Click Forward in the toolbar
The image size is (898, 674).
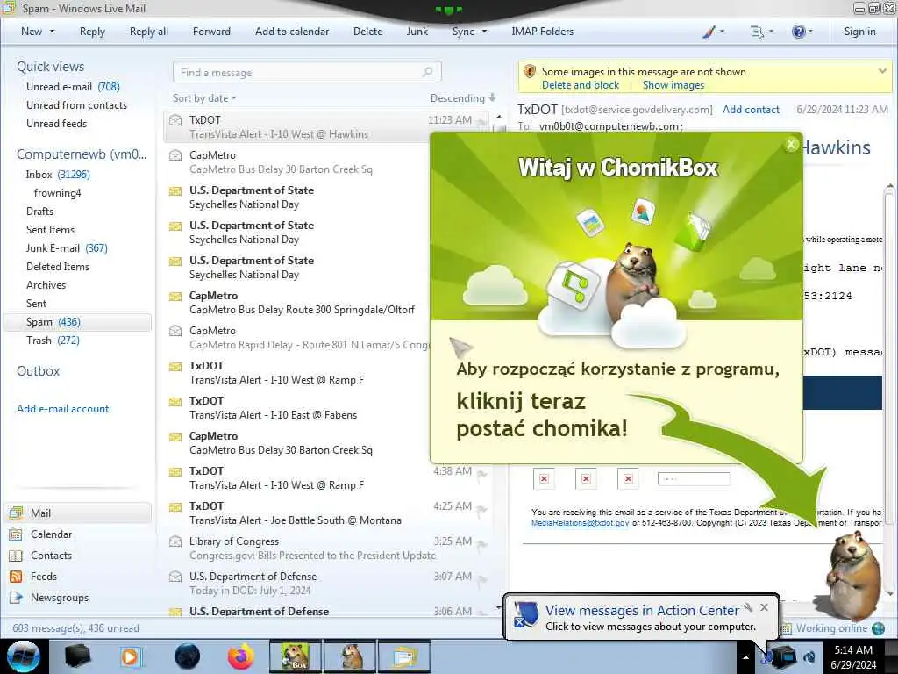(x=211, y=32)
